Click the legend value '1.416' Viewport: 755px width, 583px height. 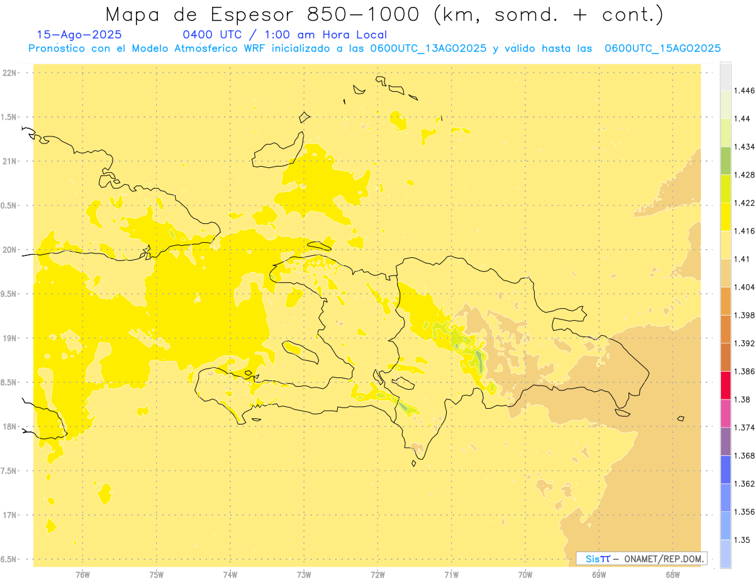(743, 231)
